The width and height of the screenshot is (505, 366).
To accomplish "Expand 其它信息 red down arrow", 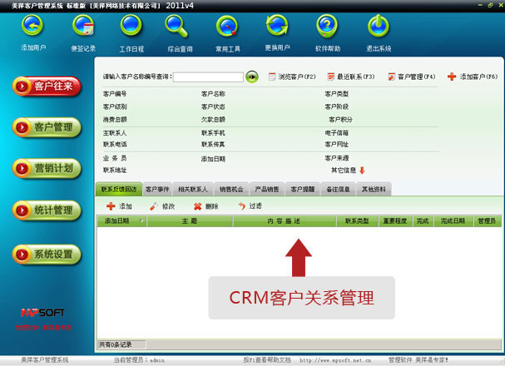I will click(x=363, y=171).
